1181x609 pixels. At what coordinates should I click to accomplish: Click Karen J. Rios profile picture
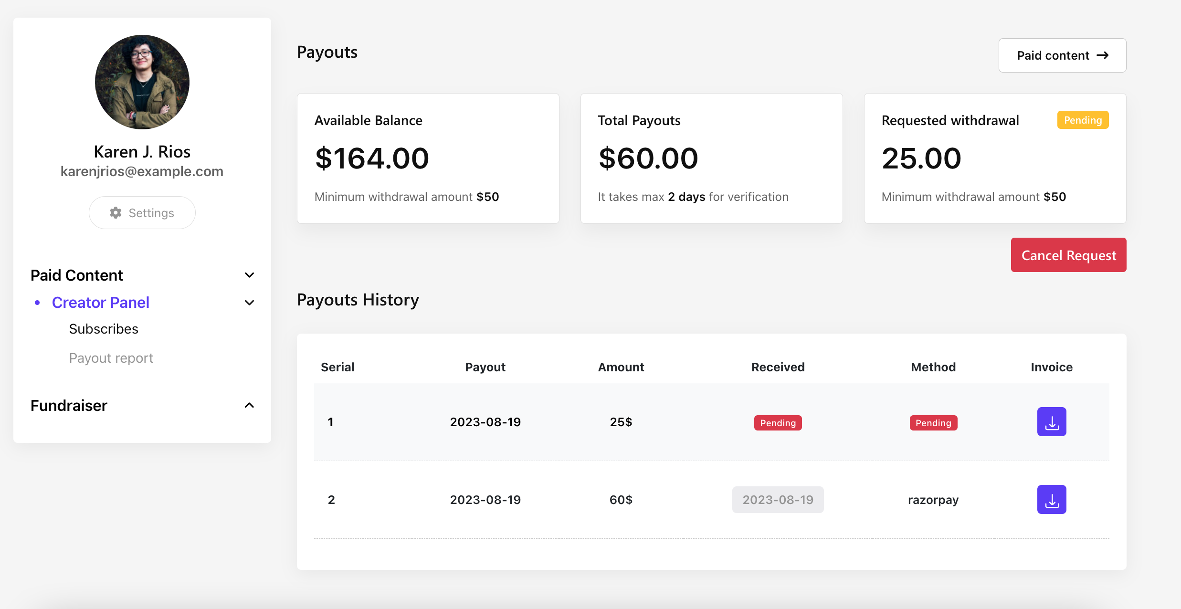142,82
